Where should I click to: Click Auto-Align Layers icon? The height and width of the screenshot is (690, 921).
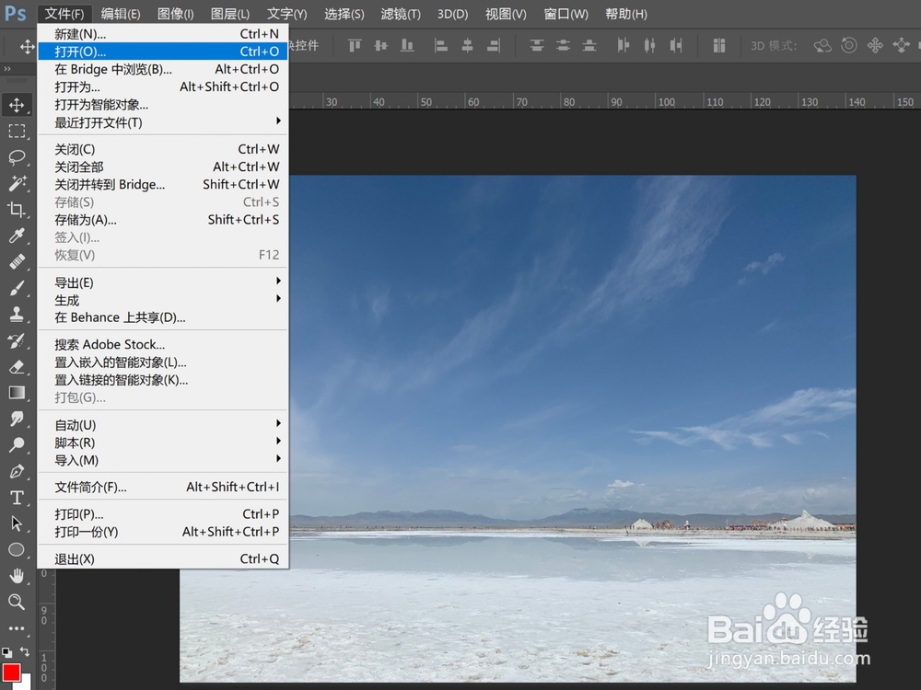[719, 45]
